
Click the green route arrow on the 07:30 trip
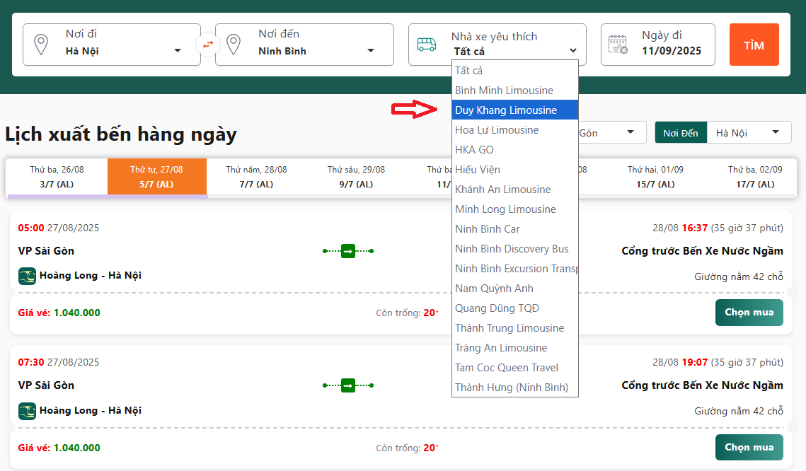(347, 385)
